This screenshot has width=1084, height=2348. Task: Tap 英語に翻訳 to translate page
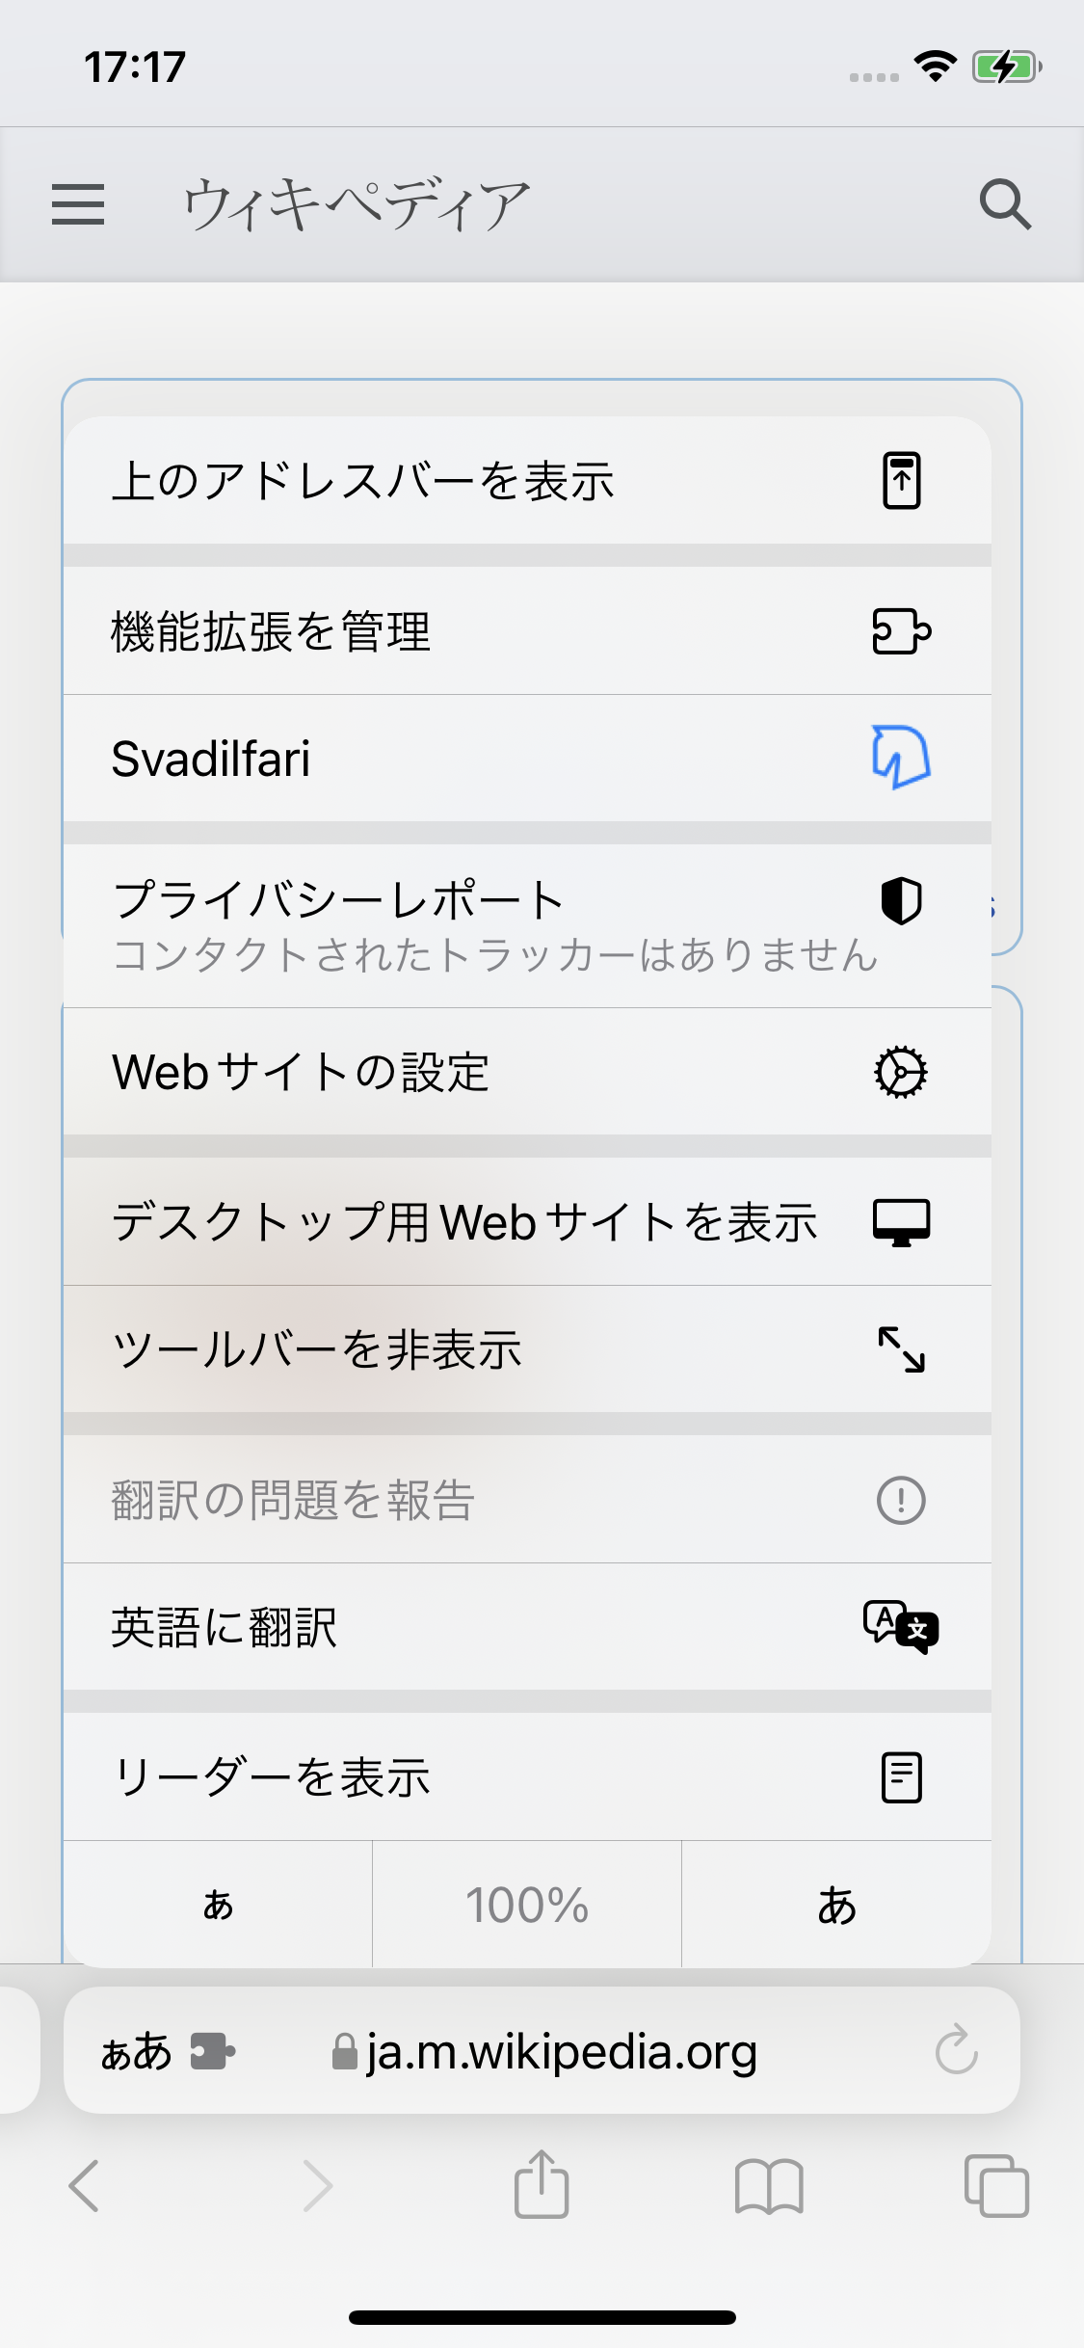coord(526,1627)
